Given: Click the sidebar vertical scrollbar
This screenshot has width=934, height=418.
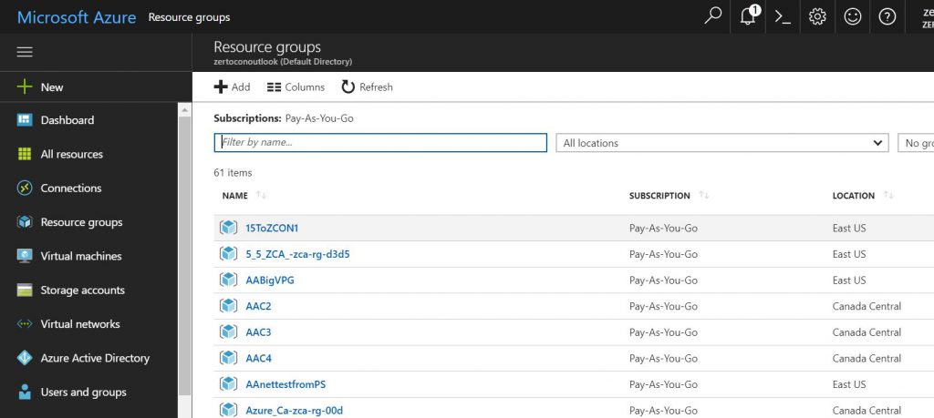Looking at the screenshot, I should pos(184,255).
